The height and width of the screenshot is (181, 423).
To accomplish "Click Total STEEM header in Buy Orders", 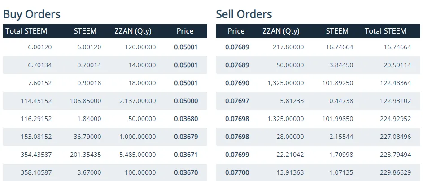I will click(26, 31).
